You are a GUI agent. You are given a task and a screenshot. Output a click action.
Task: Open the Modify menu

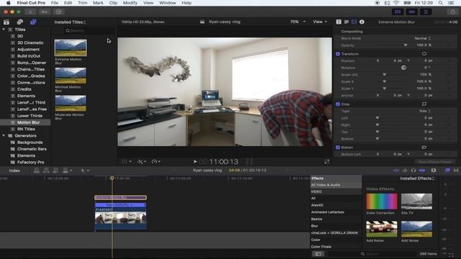130,3
